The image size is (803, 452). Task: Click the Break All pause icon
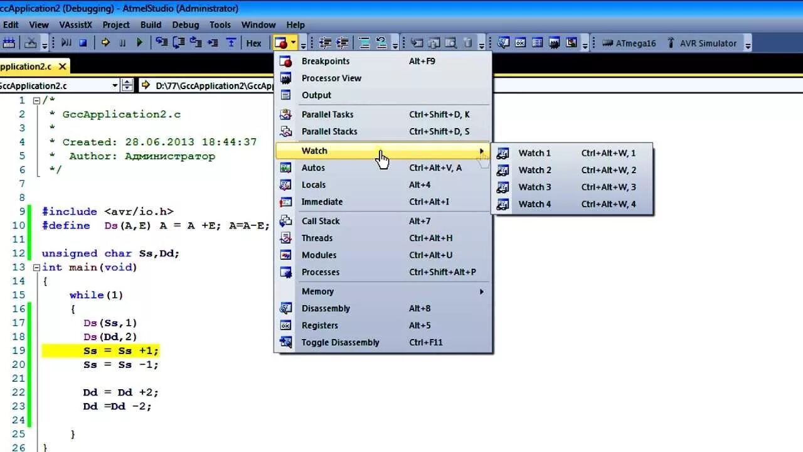(122, 43)
